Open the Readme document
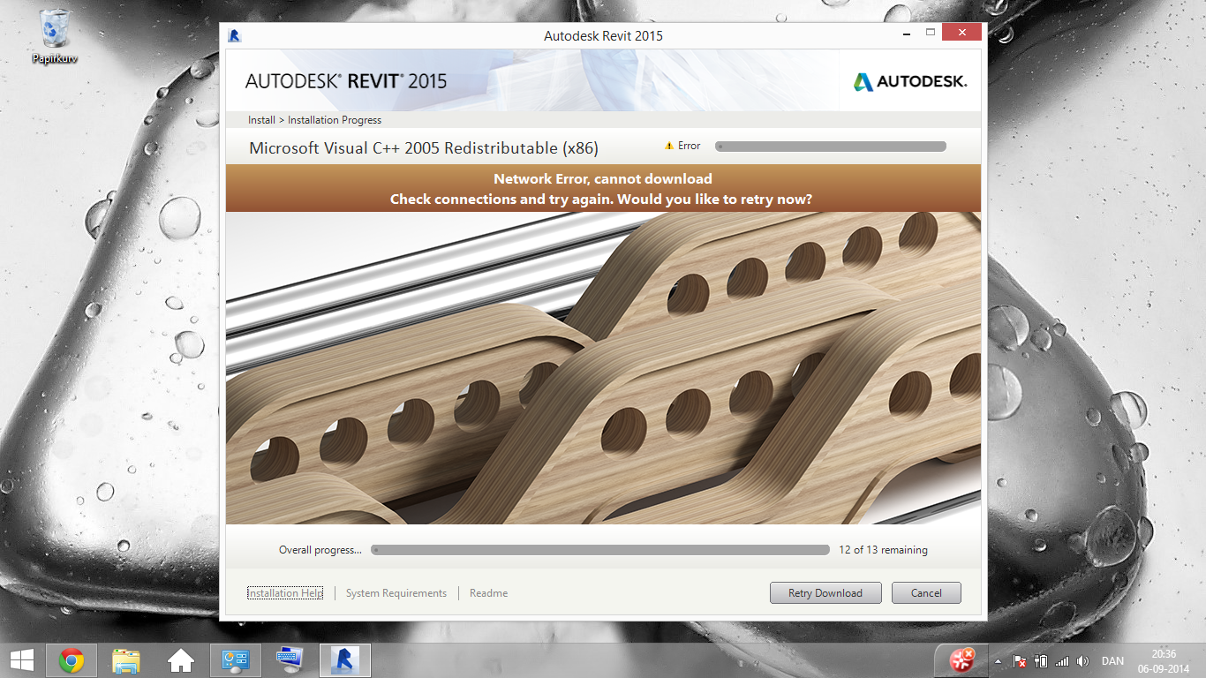This screenshot has width=1206, height=678. (x=487, y=592)
